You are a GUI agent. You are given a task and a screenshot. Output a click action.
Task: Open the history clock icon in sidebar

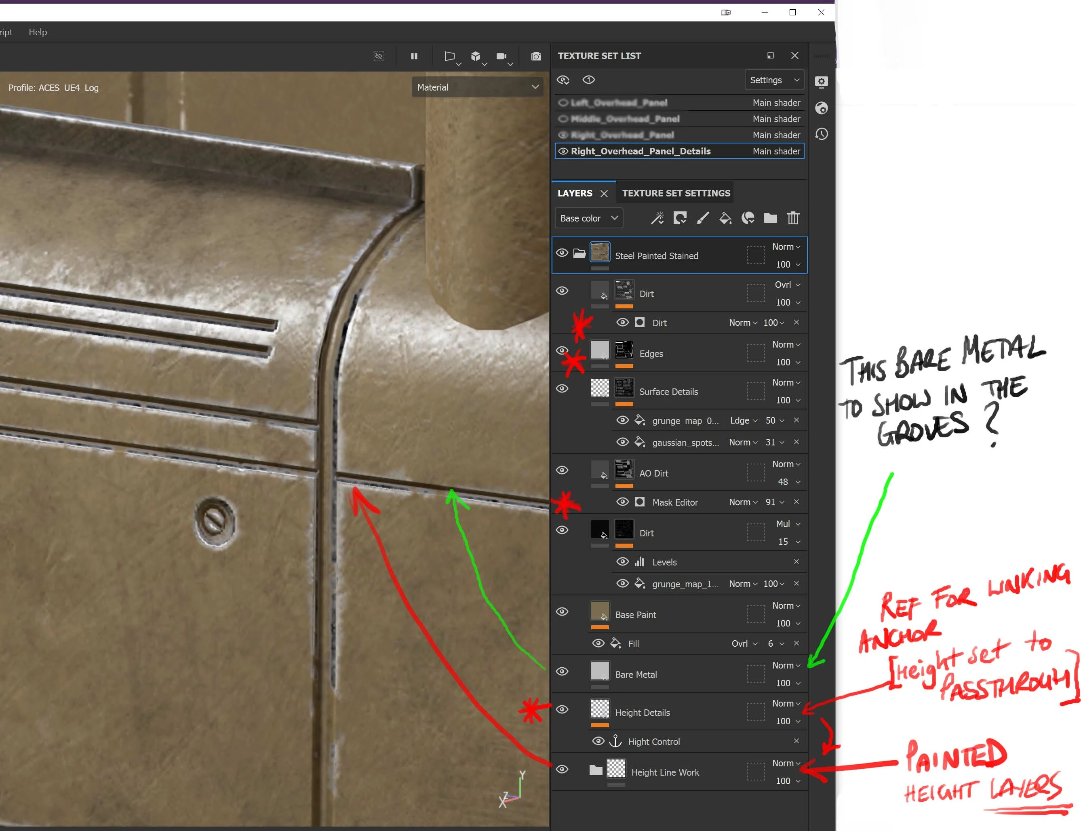pyautogui.click(x=821, y=134)
